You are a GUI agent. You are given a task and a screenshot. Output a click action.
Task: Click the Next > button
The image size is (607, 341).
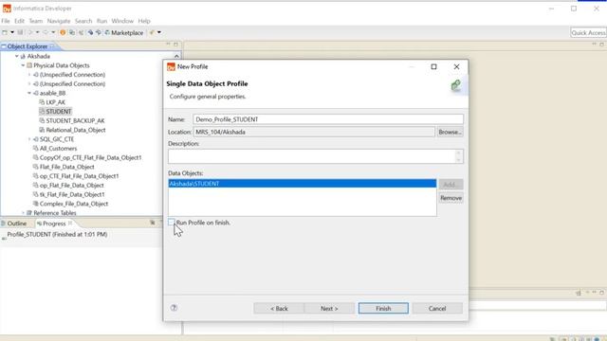coord(329,308)
